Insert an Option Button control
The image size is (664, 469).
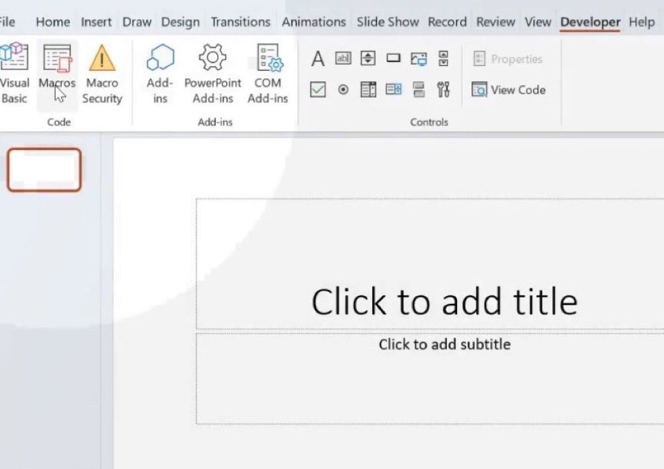343,90
